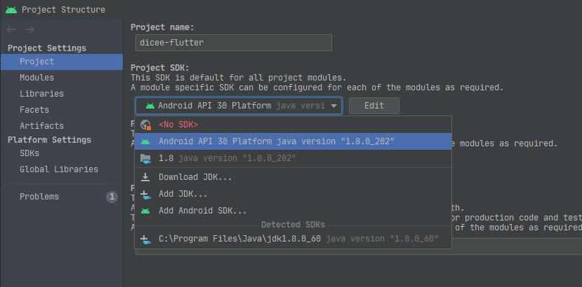Screen dimensions: 582x287
Task: Open Artifacts settings
Action: [x=41, y=126]
